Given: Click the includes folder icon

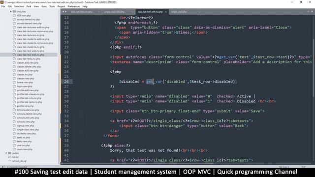Looking at the screenshot, I should point(14,11).
